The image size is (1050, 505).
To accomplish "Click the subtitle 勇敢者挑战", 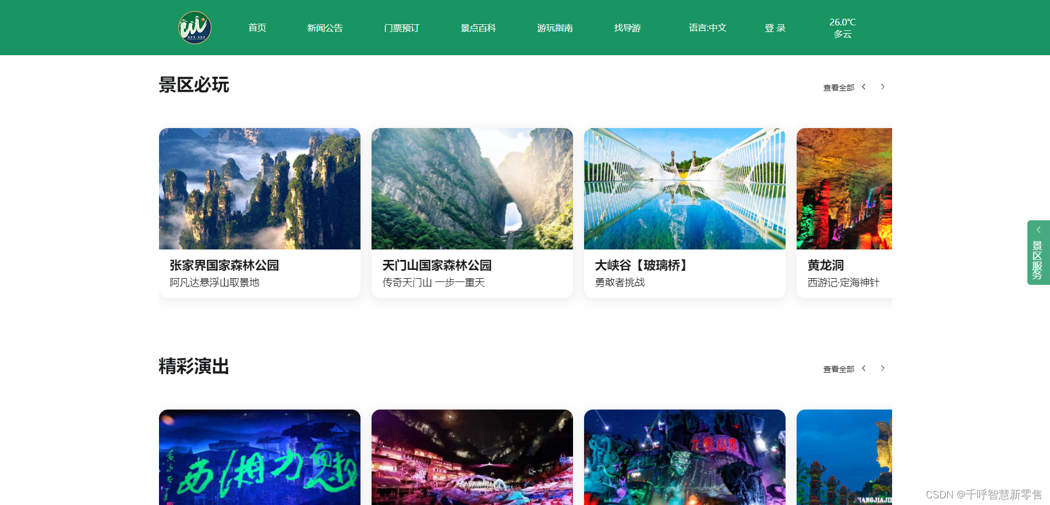I will [619, 283].
